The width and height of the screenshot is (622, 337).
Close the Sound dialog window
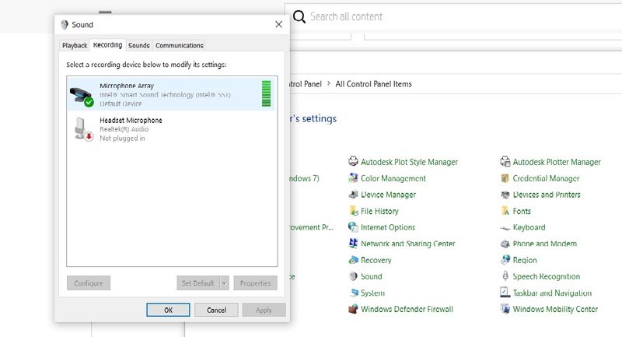[278, 25]
